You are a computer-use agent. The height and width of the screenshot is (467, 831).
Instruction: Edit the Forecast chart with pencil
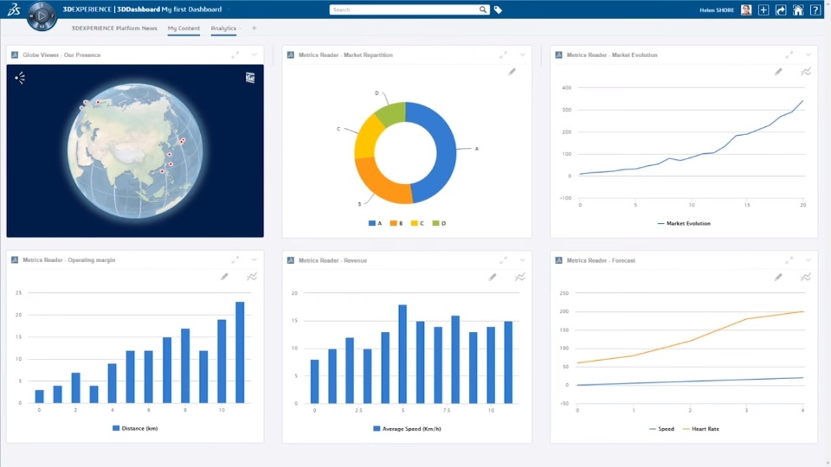coord(778,277)
